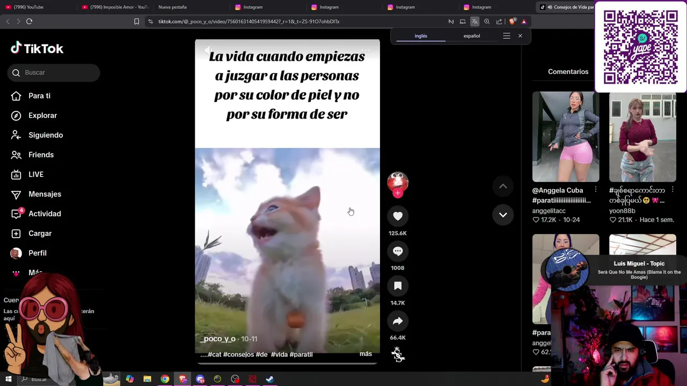Image resolution: width=687 pixels, height=386 pixels.
Task: Open the Brave Shields lion icon
Action: 512,21
